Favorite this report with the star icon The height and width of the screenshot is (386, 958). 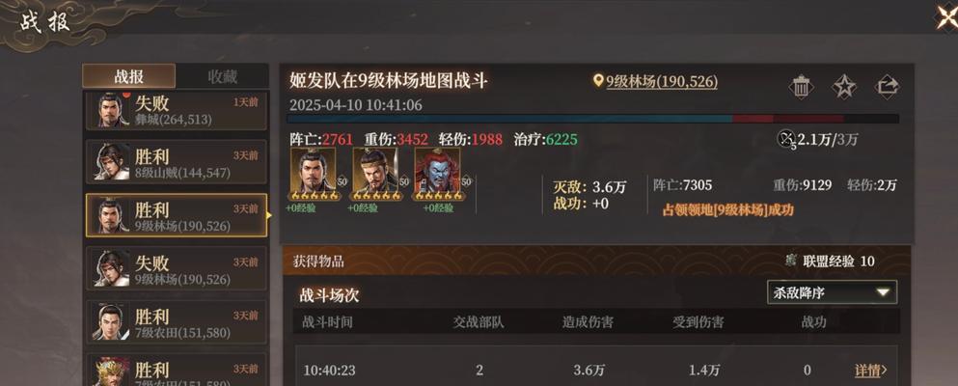click(x=844, y=86)
